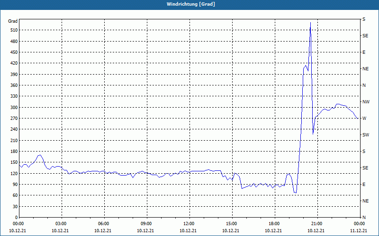Image resolution: width=379 pixels, height=236 pixels.
Task: Select the S compass label on the 180 gridline
Action: click(364, 152)
